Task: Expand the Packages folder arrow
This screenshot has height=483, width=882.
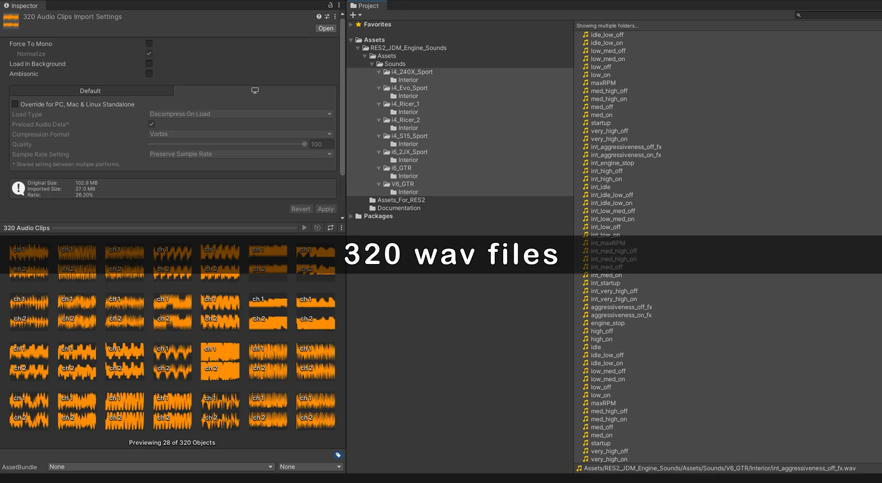Action: [351, 216]
